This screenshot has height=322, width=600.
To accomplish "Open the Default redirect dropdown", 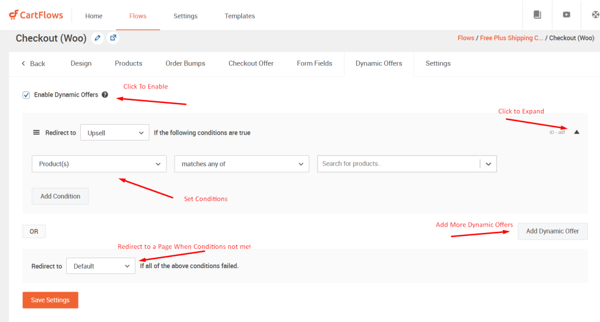I will [101, 266].
